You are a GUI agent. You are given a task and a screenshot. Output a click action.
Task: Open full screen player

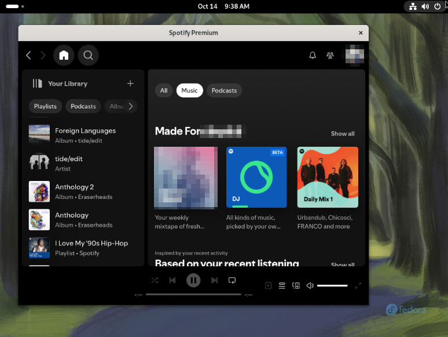click(x=358, y=285)
